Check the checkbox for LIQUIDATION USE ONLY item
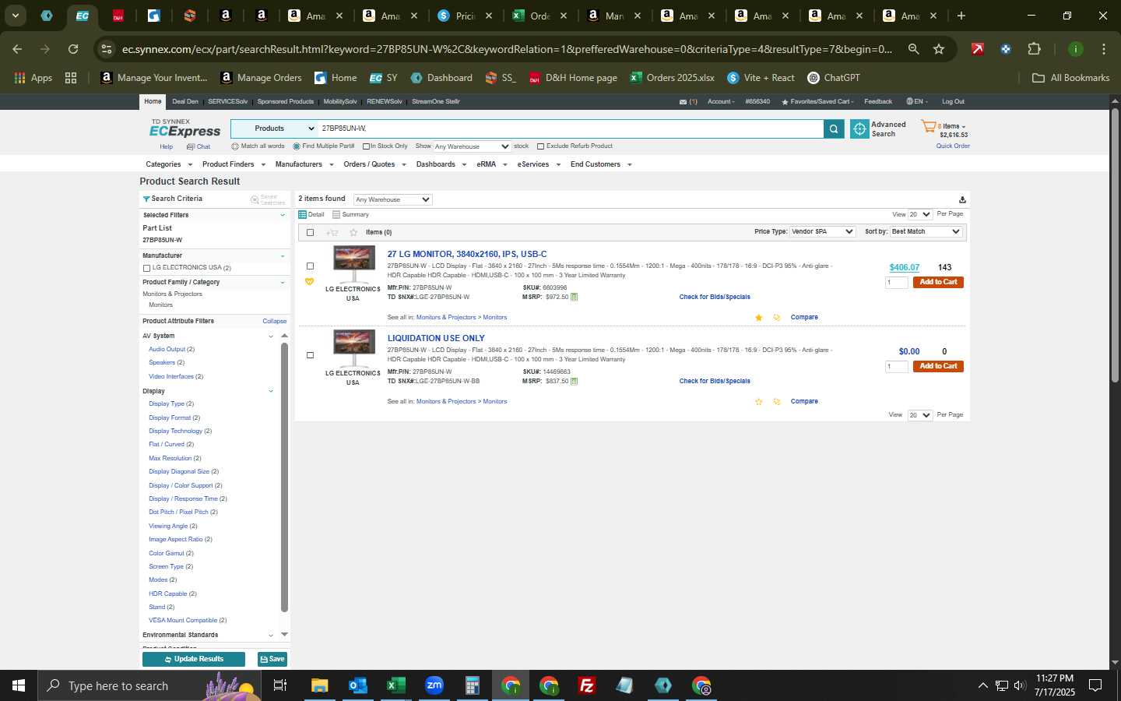The image size is (1121, 701). (x=310, y=355)
